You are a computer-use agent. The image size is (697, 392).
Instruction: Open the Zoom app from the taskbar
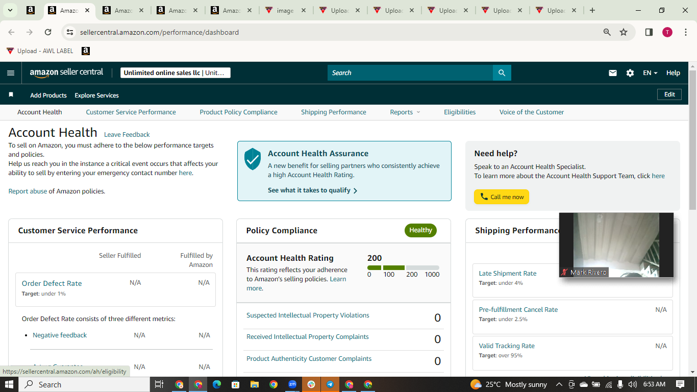(x=292, y=384)
